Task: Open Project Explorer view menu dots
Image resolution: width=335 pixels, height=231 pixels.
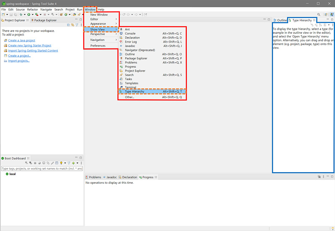Action: pos(81,25)
